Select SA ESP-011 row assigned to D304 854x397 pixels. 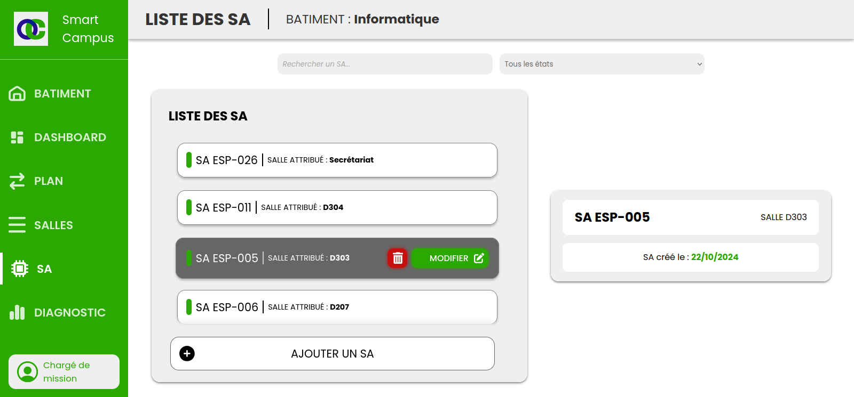(x=337, y=207)
